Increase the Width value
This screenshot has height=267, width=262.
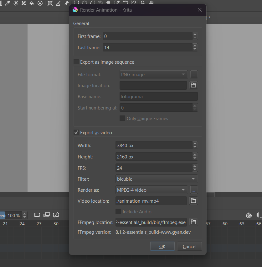coord(195,143)
